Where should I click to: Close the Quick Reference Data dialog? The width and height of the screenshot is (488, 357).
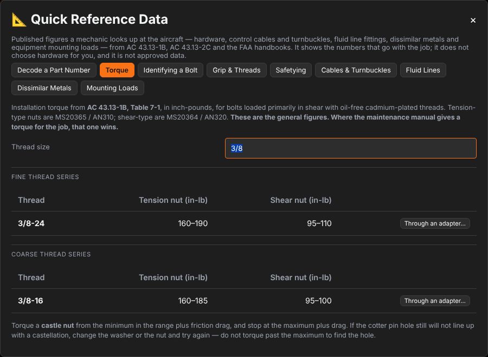(x=473, y=21)
